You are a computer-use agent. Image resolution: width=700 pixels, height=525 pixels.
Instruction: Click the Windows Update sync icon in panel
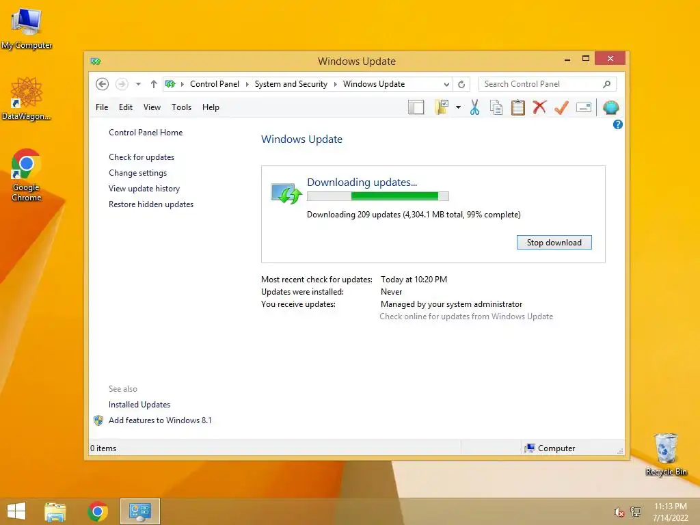coord(286,193)
